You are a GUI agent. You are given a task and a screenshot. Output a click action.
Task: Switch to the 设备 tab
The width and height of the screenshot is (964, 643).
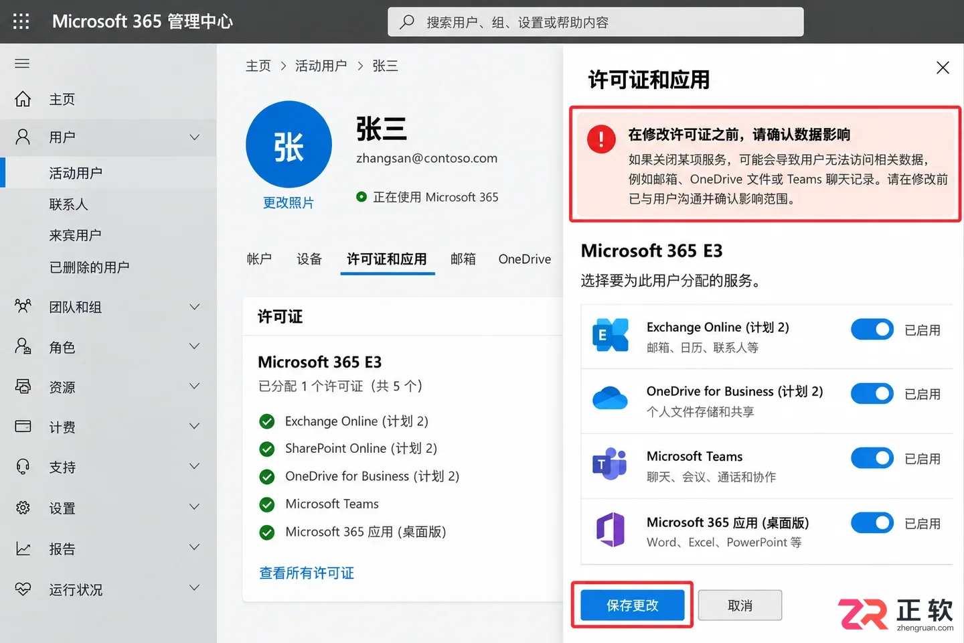309,259
